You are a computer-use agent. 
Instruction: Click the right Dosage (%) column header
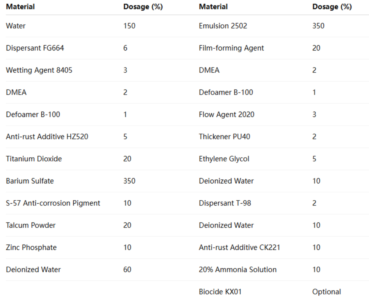tap(332, 7)
